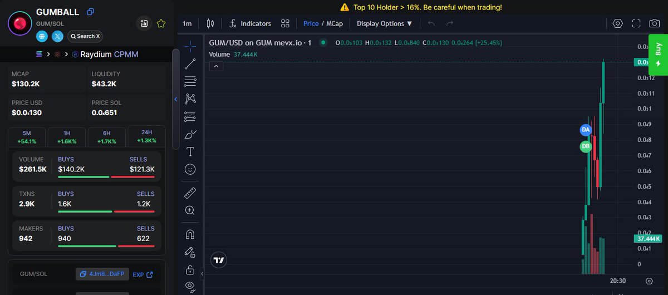
Task: Open the TradingView logo link
Action: tap(219, 259)
